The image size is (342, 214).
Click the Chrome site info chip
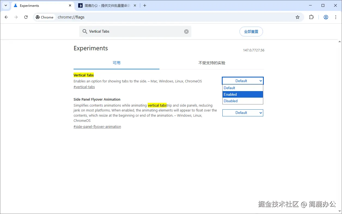click(x=45, y=17)
